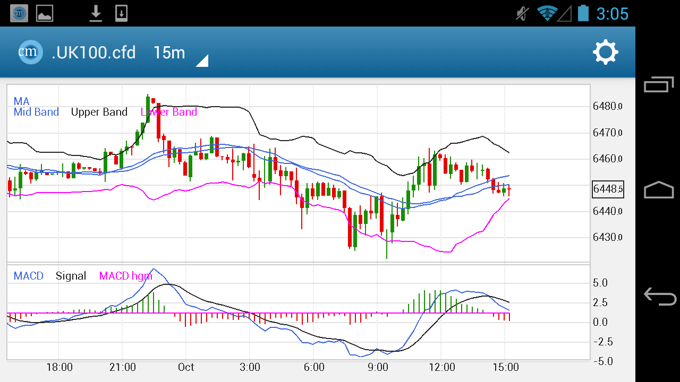Select the Signal legend label
This screenshot has height=382, width=680.
(x=71, y=276)
